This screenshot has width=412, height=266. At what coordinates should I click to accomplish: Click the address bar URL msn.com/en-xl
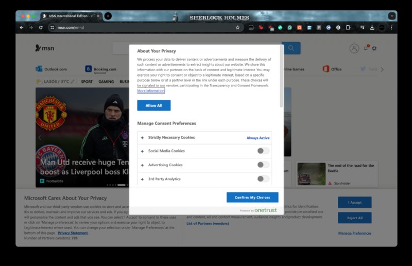coord(71,28)
